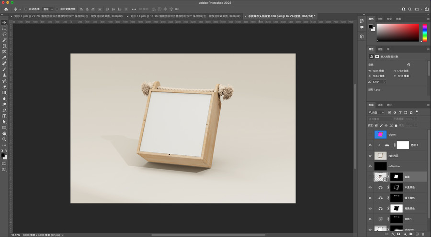
Task: Select the Rectangular Marquee tool
Action: tap(4, 28)
